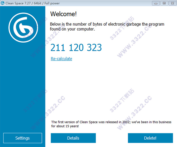Click the 'Below is the number of bytes' description
177x147 pixels.
(107, 26)
